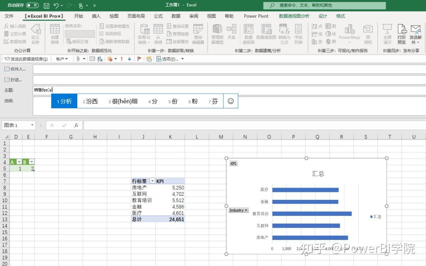Select candidate 分析 from the IME list

coord(64,101)
